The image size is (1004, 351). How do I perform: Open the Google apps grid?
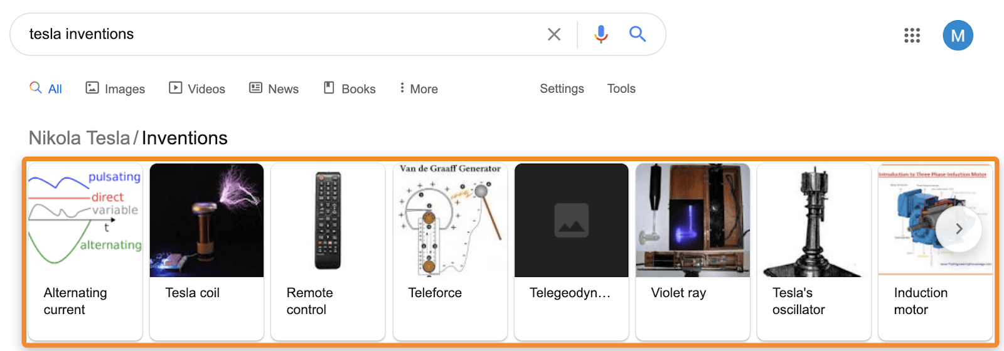click(912, 35)
